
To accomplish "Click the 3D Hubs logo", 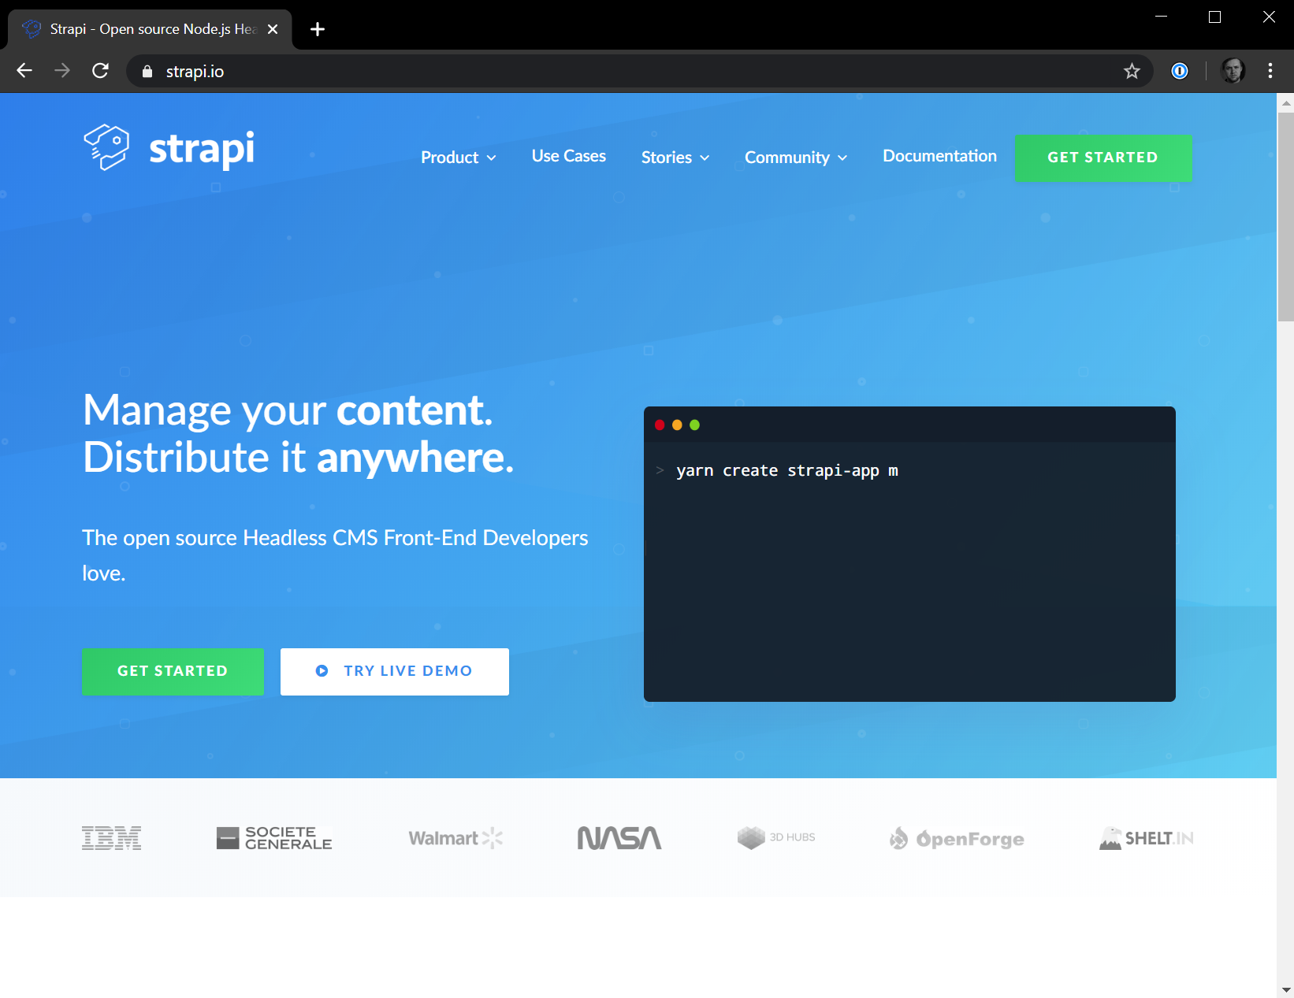I will [776, 837].
